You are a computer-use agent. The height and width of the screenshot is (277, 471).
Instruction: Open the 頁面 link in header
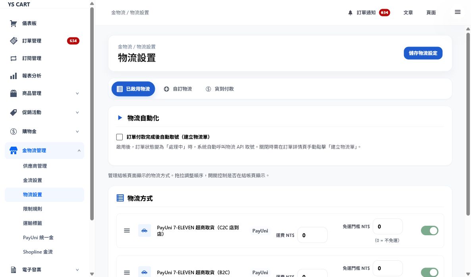coord(431,13)
